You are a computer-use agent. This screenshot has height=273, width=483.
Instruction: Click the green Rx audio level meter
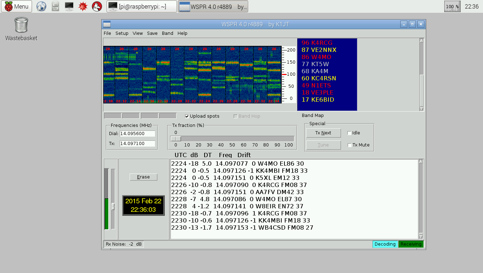coord(107,199)
